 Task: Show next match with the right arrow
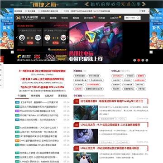pyautogui.click(x=67, y=38)
